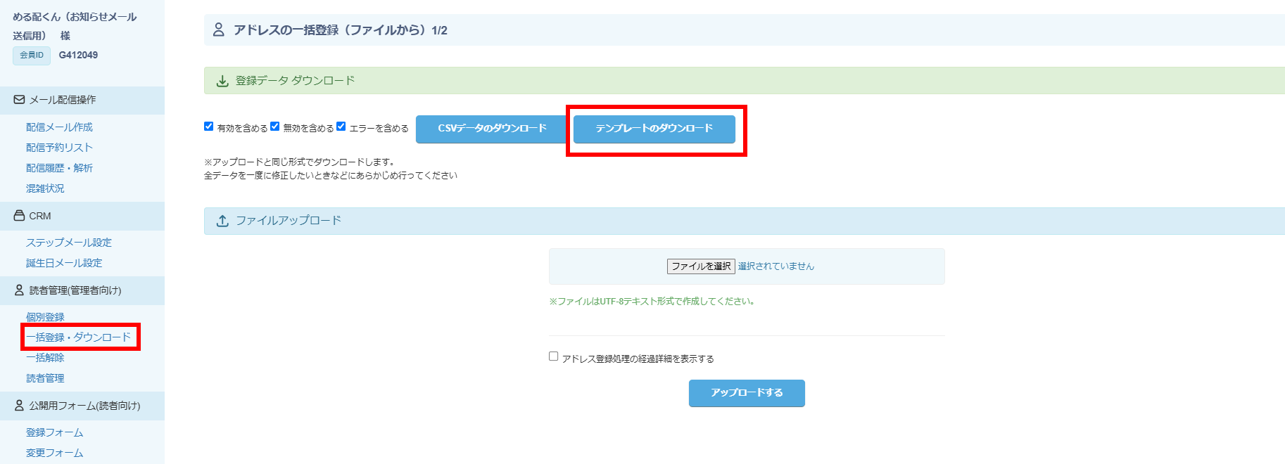This screenshot has height=464, width=1285.
Task: Open 配信履歴・解析 in the sidebar
Action: (59, 168)
